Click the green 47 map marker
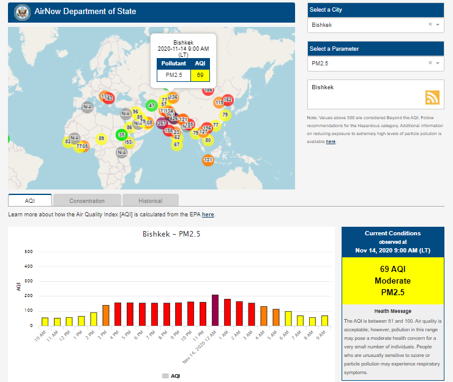This screenshot has height=382, width=453. 152,106
